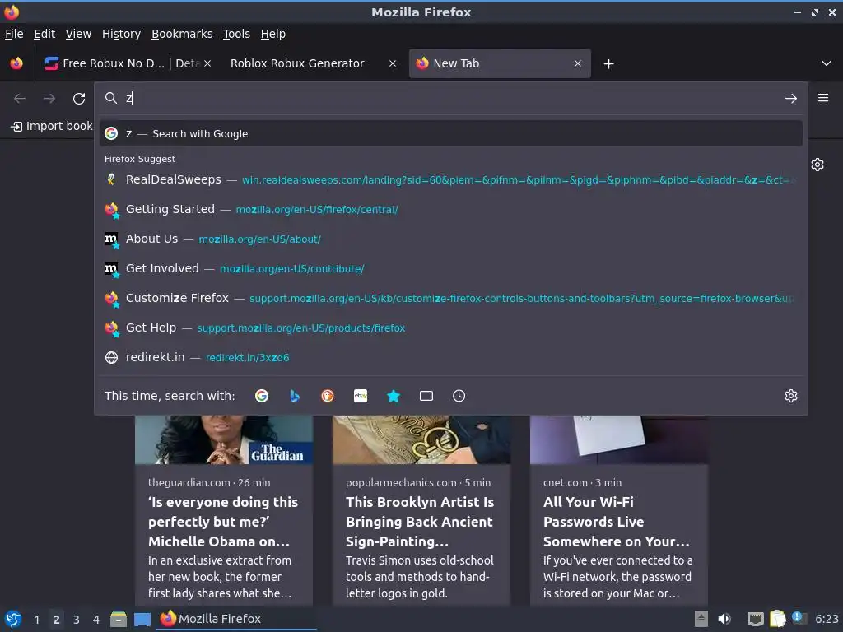Open the Get Involved suggestion

click(450, 268)
